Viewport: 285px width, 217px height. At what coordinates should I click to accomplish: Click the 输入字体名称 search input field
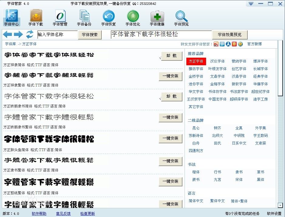pos(57,35)
